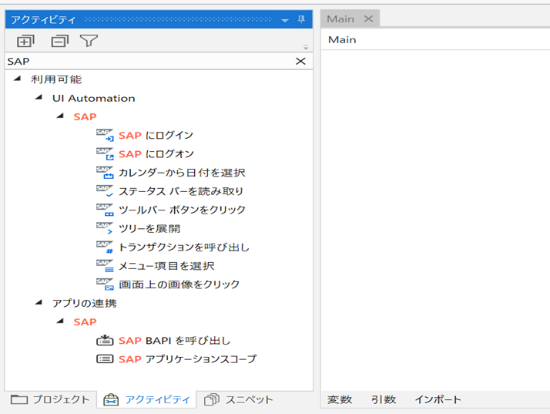Close the Main workflow tab
The width and height of the screenshot is (550, 414).
(x=368, y=19)
